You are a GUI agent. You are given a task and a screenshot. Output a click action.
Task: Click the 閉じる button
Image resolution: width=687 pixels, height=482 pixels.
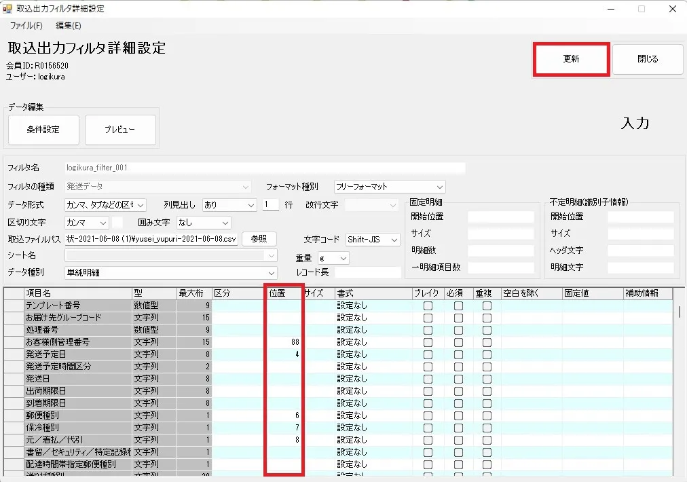(x=648, y=58)
